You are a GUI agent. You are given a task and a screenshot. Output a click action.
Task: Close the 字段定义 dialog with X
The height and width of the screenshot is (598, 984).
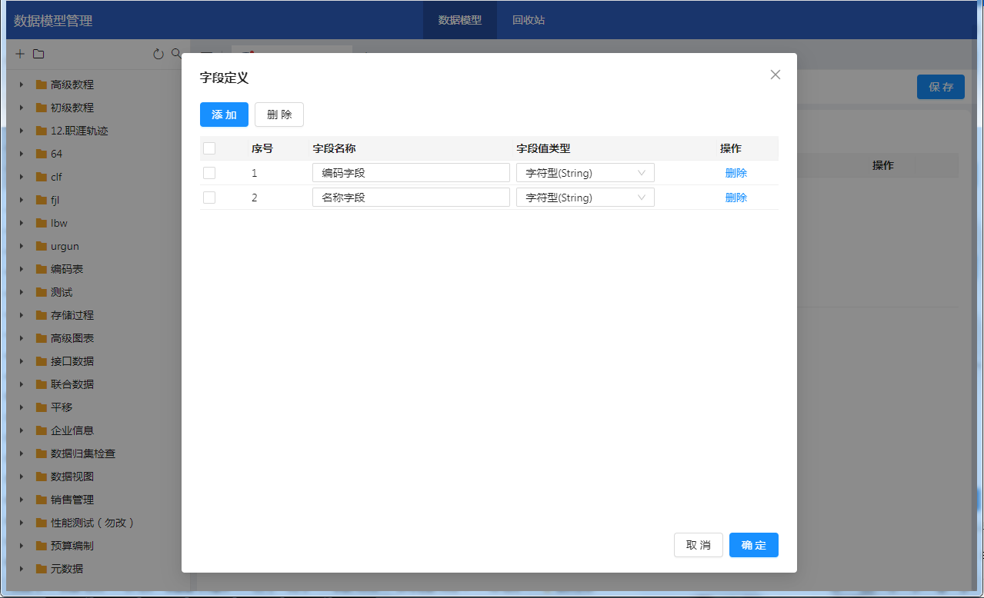[x=776, y=75]
